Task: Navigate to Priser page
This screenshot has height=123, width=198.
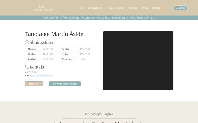Action: 145,8
